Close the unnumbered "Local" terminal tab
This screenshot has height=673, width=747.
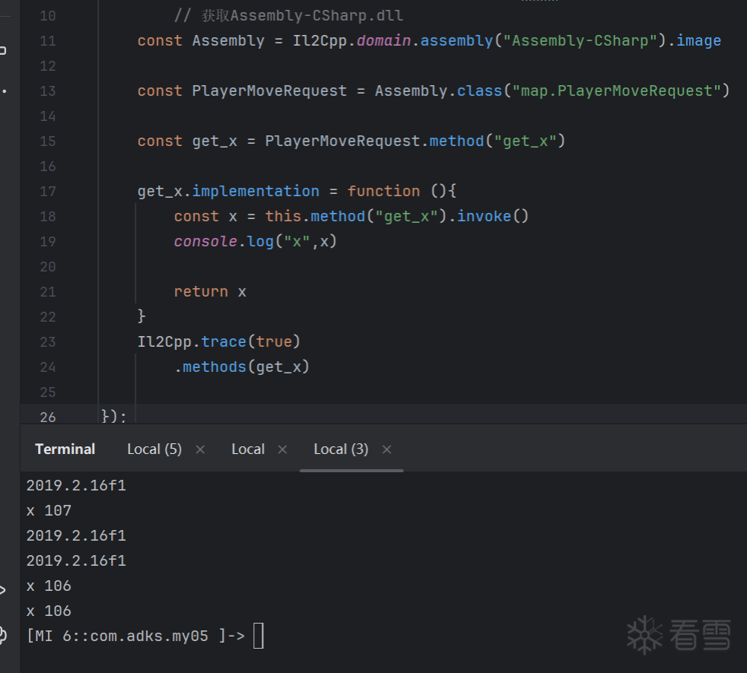(282, 449)
